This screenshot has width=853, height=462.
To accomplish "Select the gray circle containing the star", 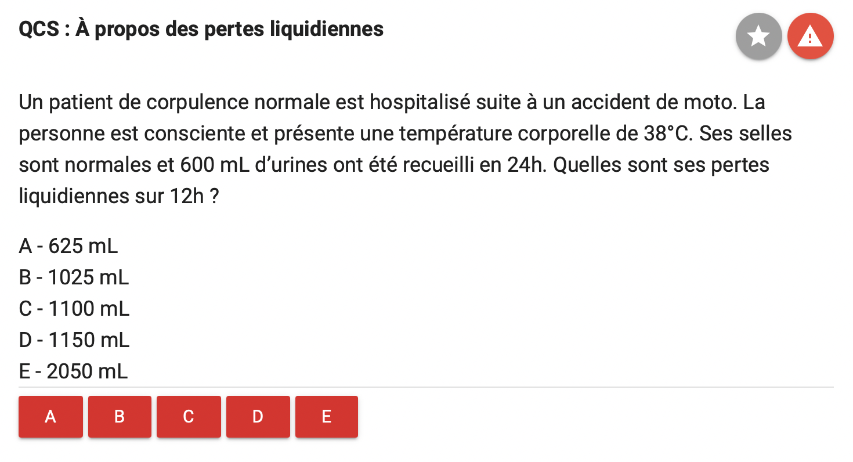I will pos(758,35).
